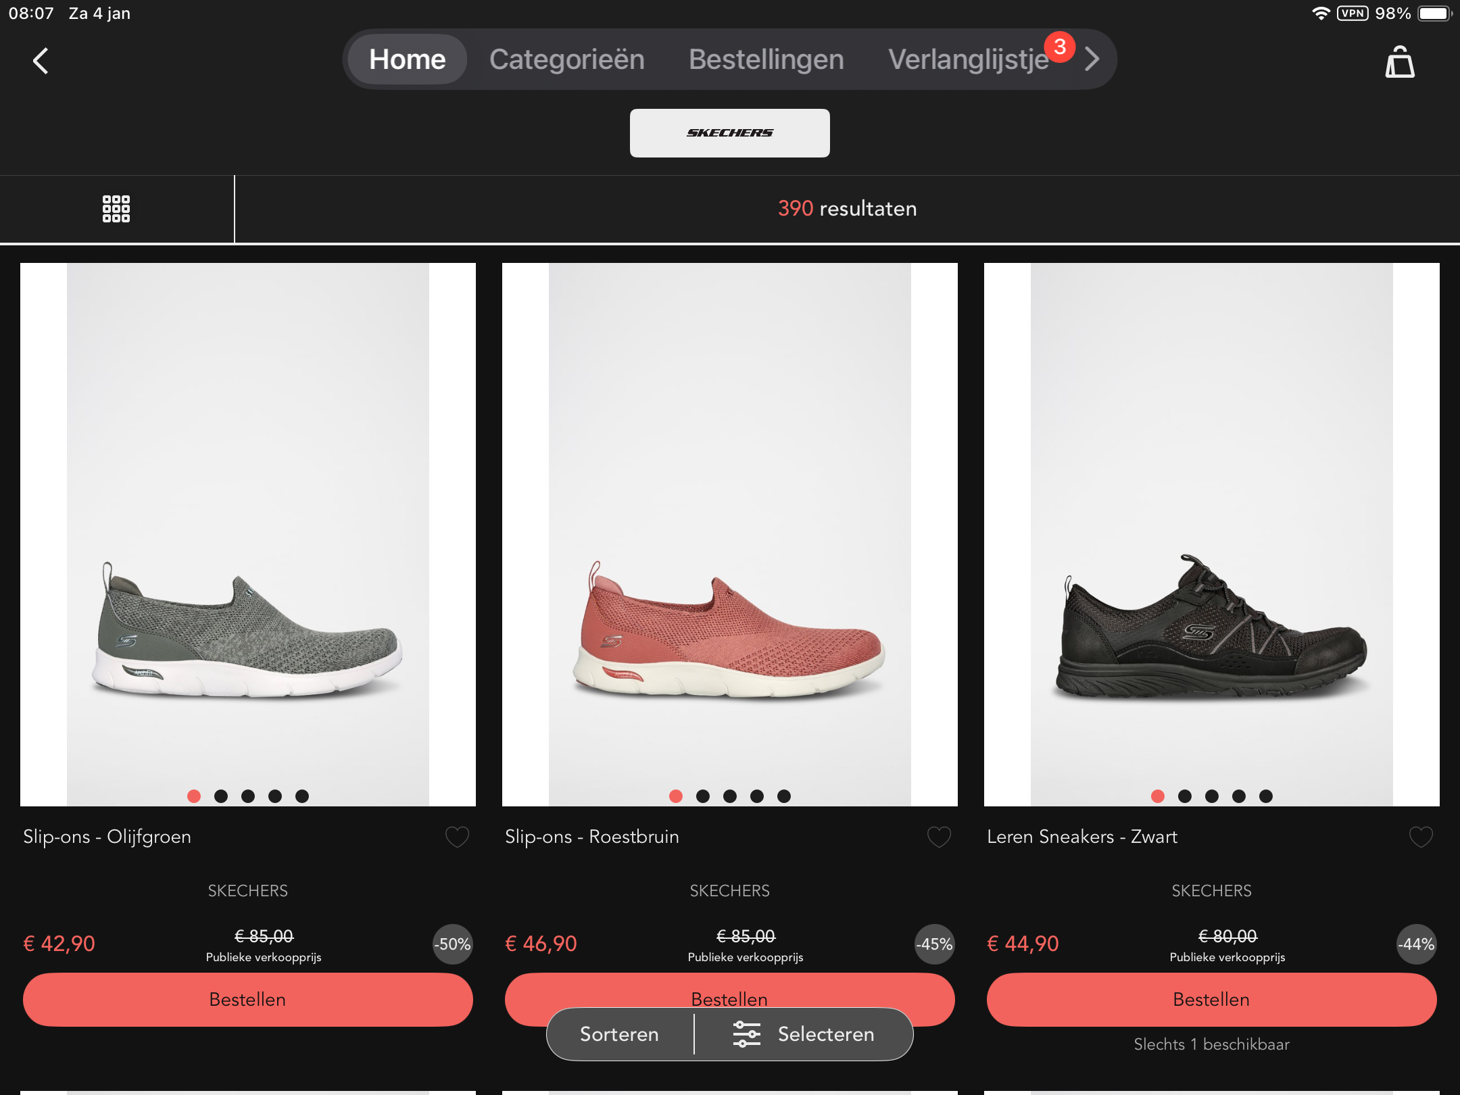Favorite the Leren Sneakers Zwart with heart icon
The image size is (1460, 1095).
pyautogui.click(x=1419, y=837)
